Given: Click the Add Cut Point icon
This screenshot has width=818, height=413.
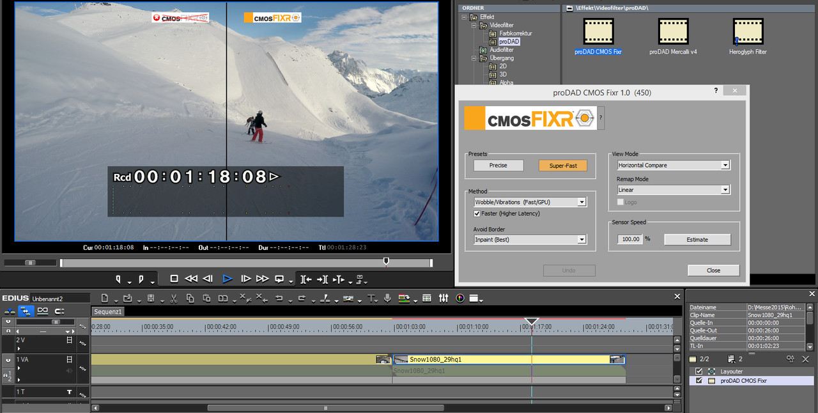Looking at the screenshot, I should [325, 298].
